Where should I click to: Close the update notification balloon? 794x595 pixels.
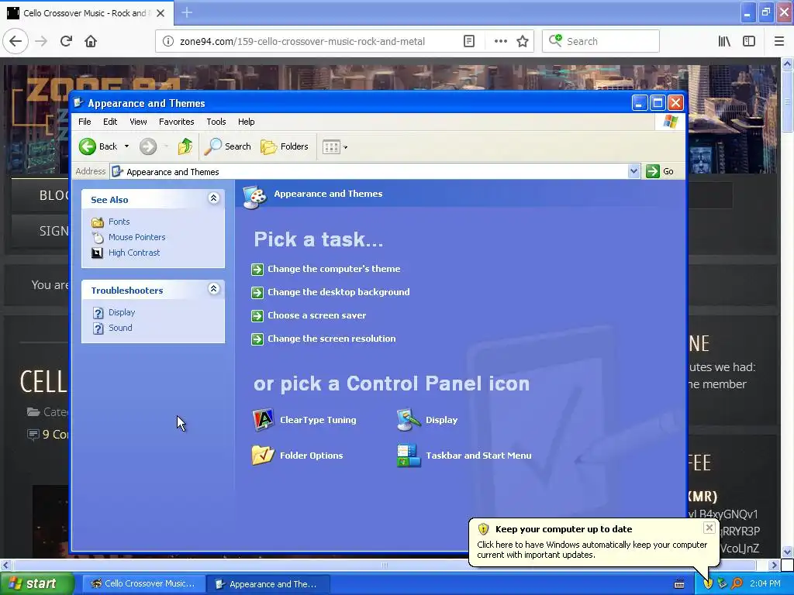coord(709,528)
